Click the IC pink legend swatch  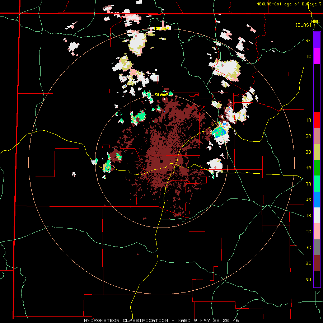click(317, 231)
